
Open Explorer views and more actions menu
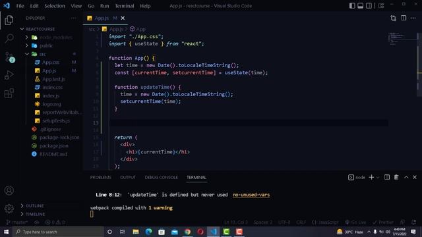pyautogui.click(x=73, y=18)
